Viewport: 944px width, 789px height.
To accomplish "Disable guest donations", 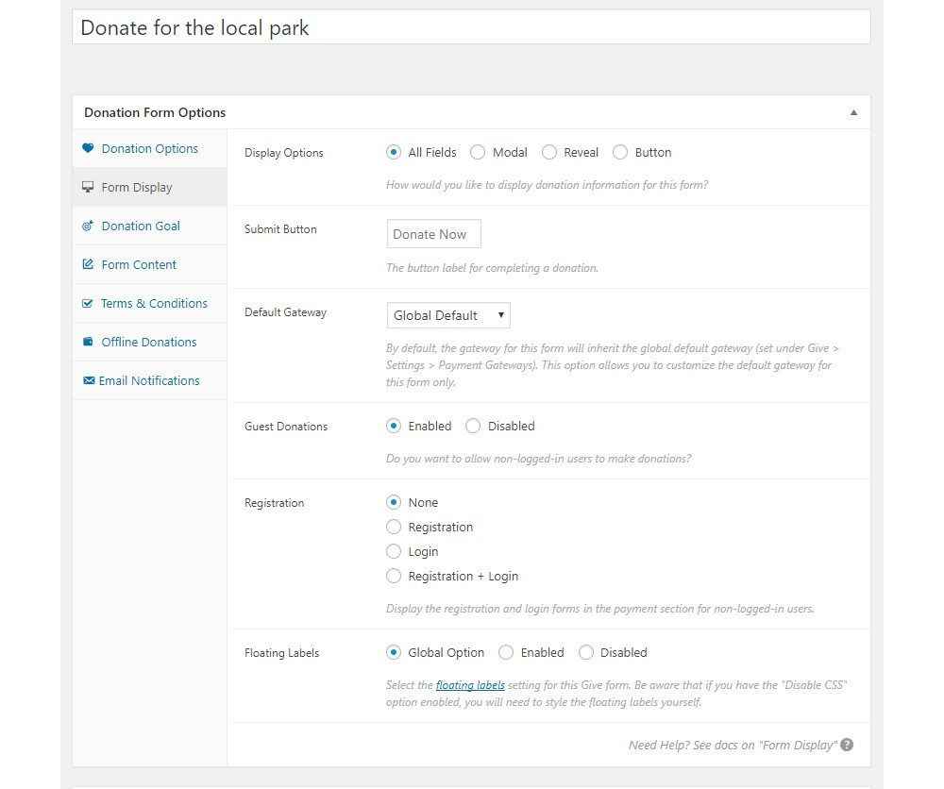I will tap(473, 426).
